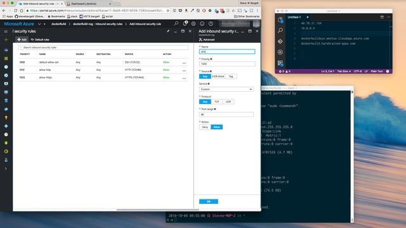
Task: Open Azure portal settings gear
Action: pos(193,23)
